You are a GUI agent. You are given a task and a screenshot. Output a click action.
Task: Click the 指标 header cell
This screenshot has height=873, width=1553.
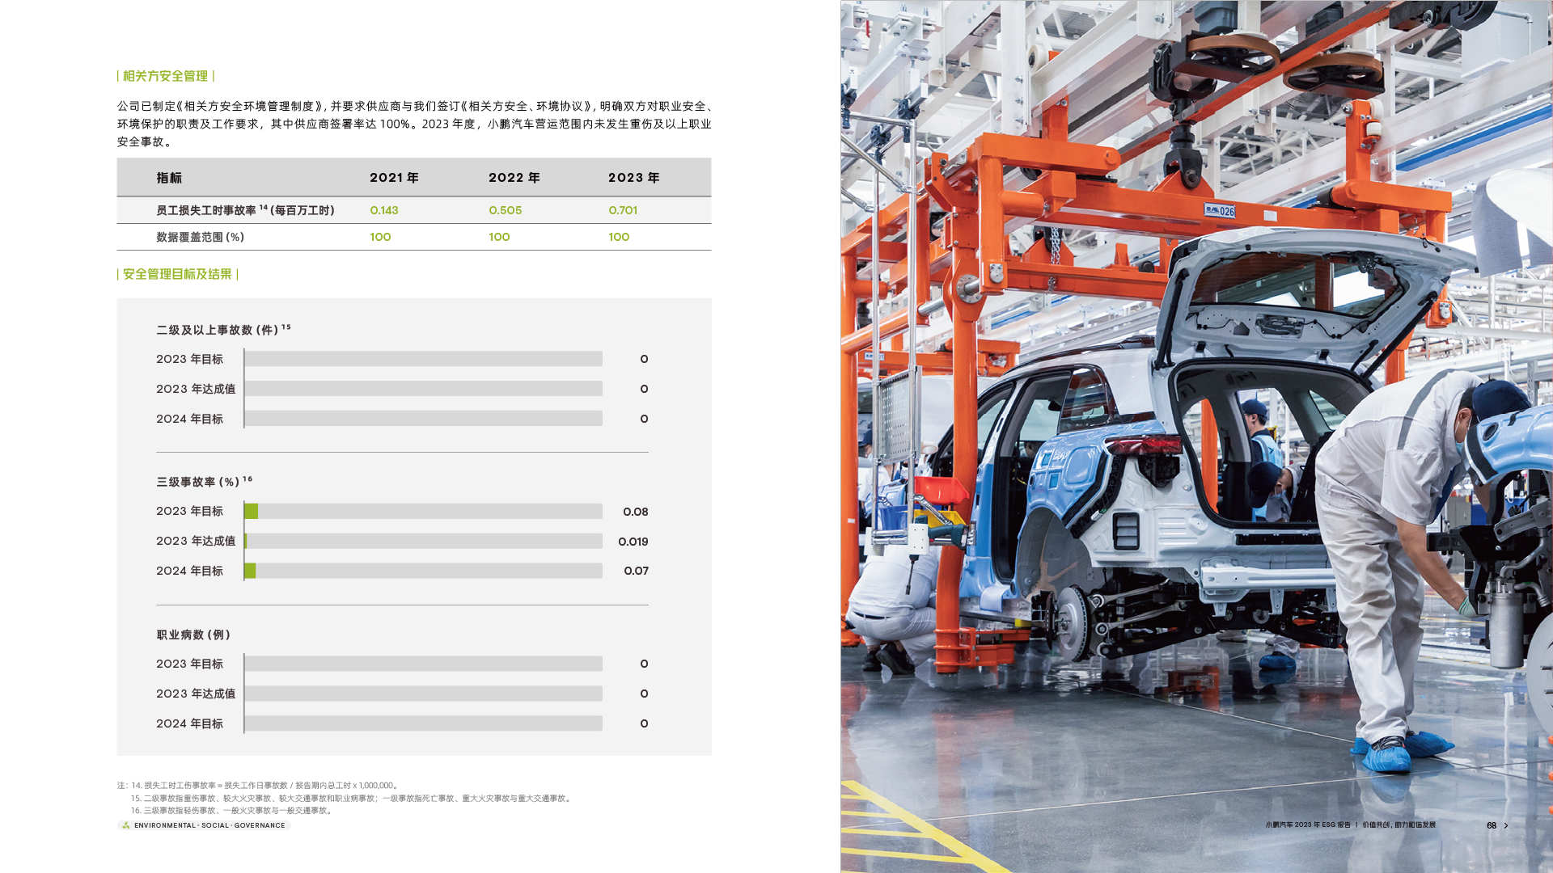point(169,178)
